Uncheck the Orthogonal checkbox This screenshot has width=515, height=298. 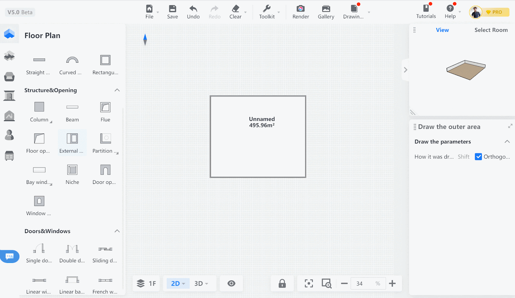click(x=478, y=157)
